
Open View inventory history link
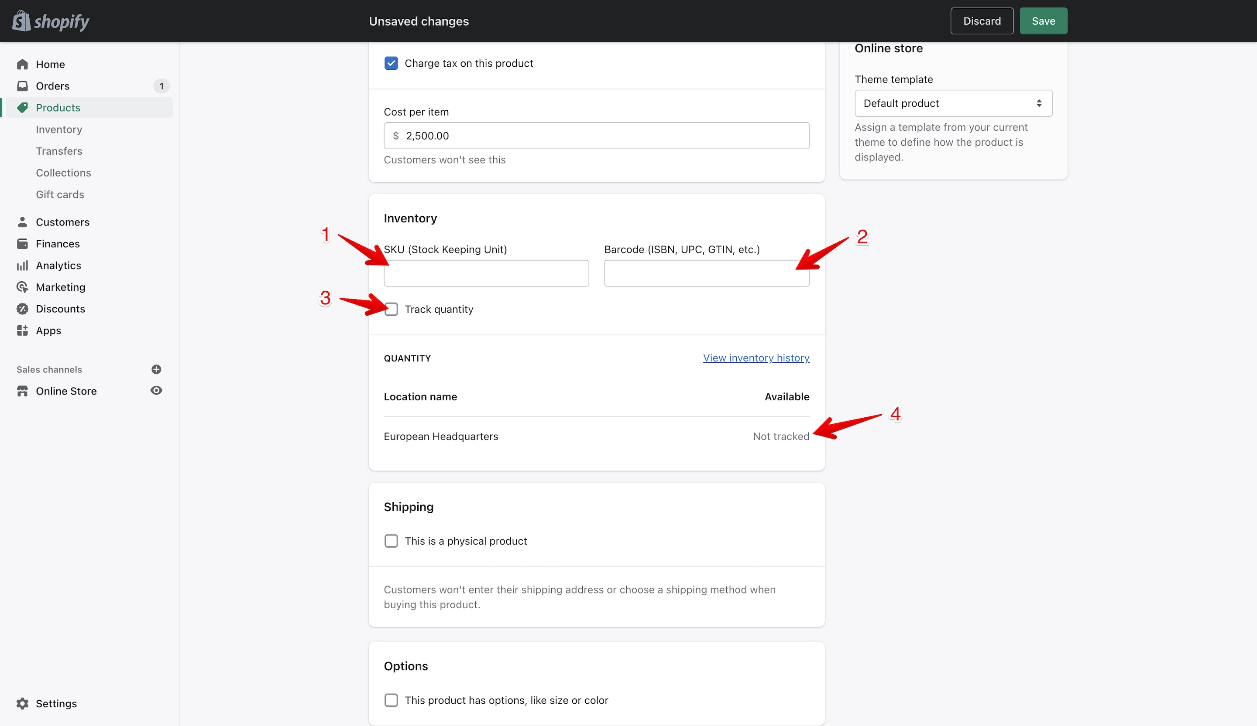pos(756,358)
